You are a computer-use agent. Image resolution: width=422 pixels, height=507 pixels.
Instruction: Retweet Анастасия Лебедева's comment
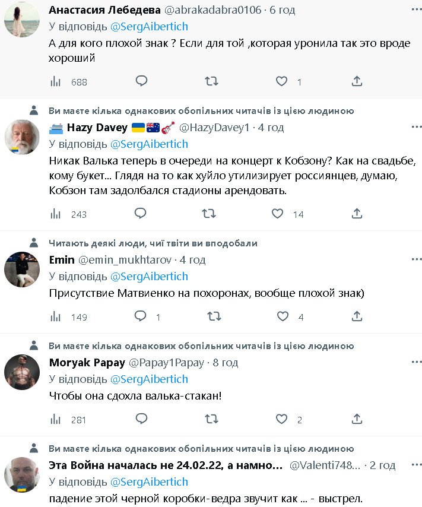(211, 81)
